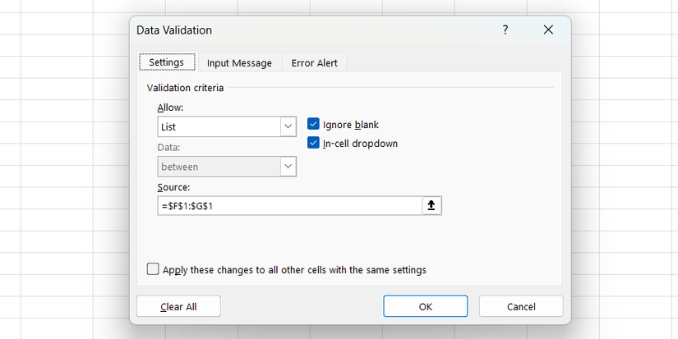Open the Input Message tab

pyautogui.click(x=239, y=62)
